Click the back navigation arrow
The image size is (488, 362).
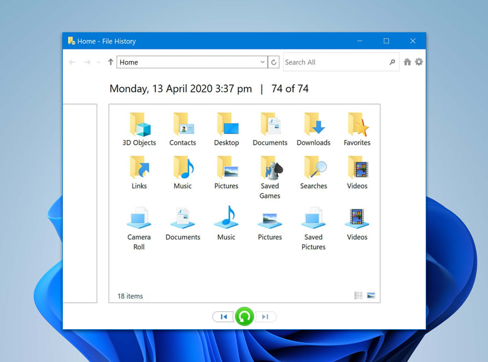coord(73,62)
